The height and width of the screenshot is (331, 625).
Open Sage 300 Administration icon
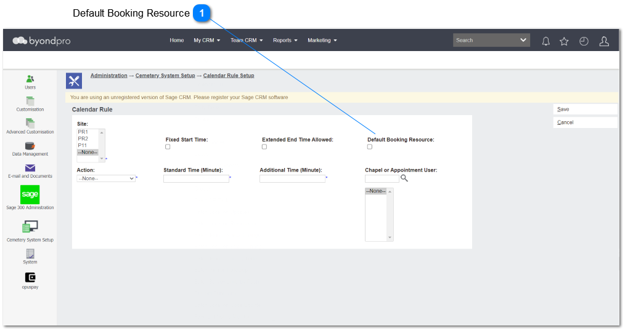coord(30,194)
